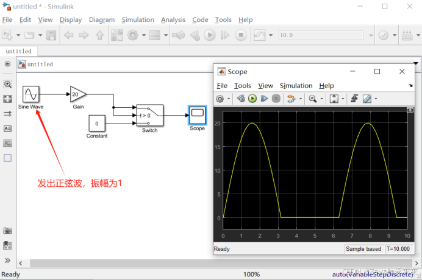Expand the toolbar overflow chevron
422x280 pixels.
(x=371, y=35)
